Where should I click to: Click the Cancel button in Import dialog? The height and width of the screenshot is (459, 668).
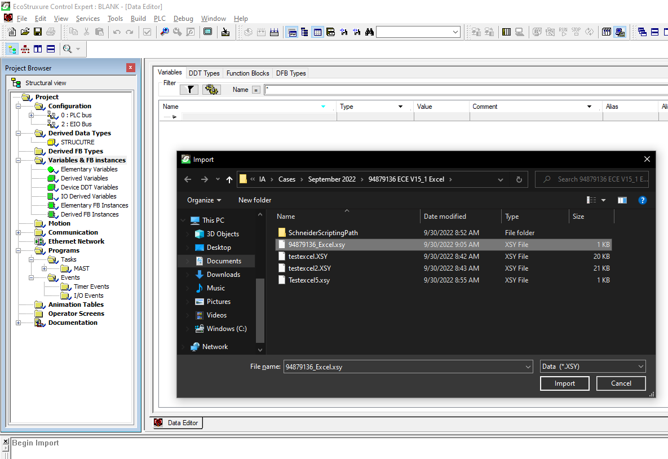pos(621,383)
